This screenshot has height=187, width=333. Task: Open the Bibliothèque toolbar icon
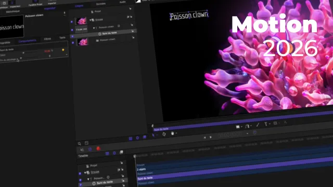click(4, 3)
